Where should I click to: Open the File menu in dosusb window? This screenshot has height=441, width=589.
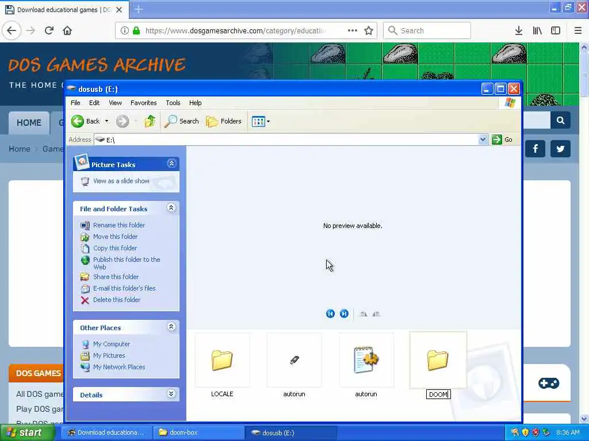click(75, 103)
